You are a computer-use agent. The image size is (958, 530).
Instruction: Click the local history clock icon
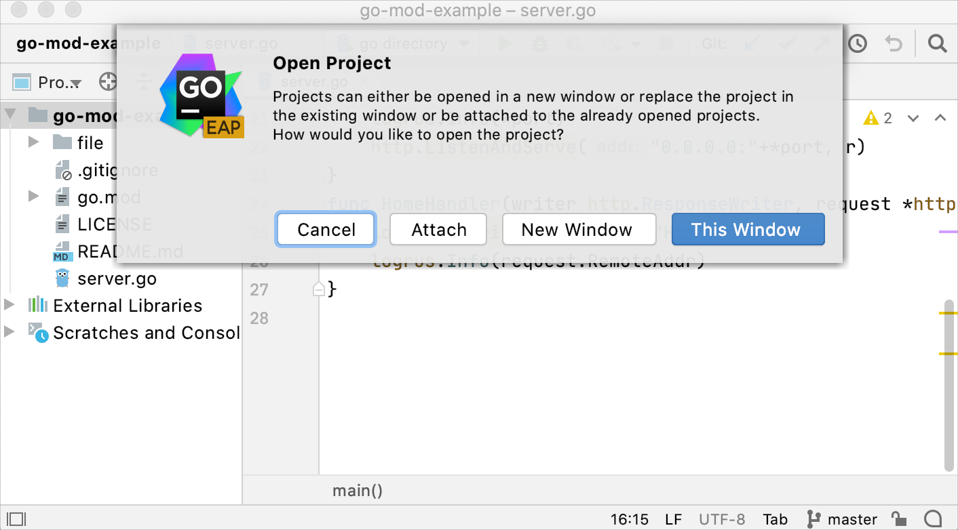pos(858,44)
